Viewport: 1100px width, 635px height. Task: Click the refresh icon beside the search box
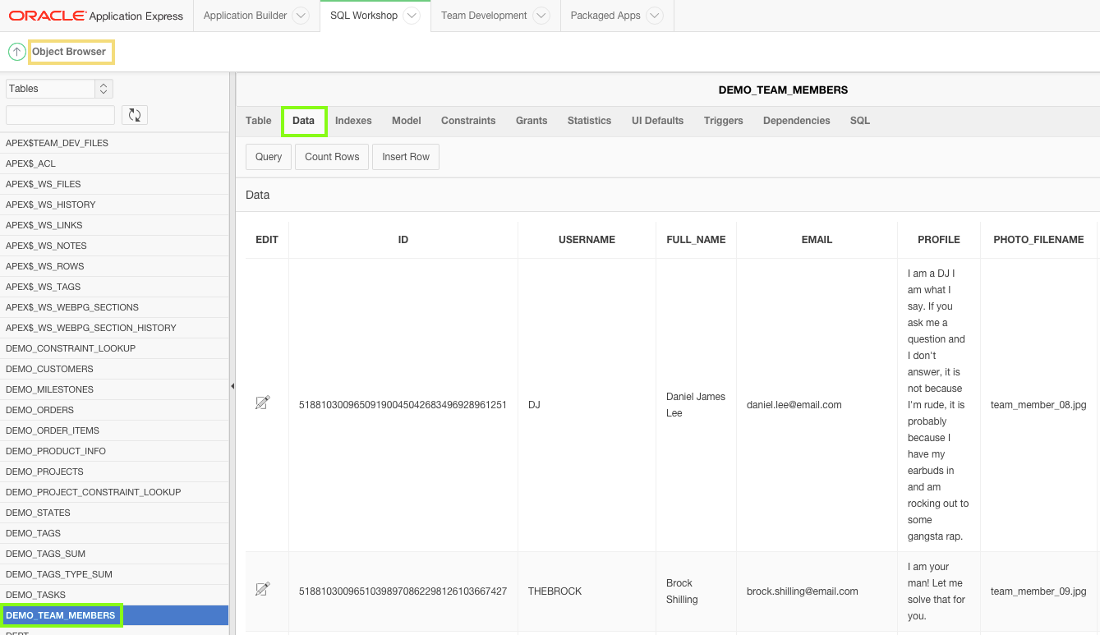point(135,115)
